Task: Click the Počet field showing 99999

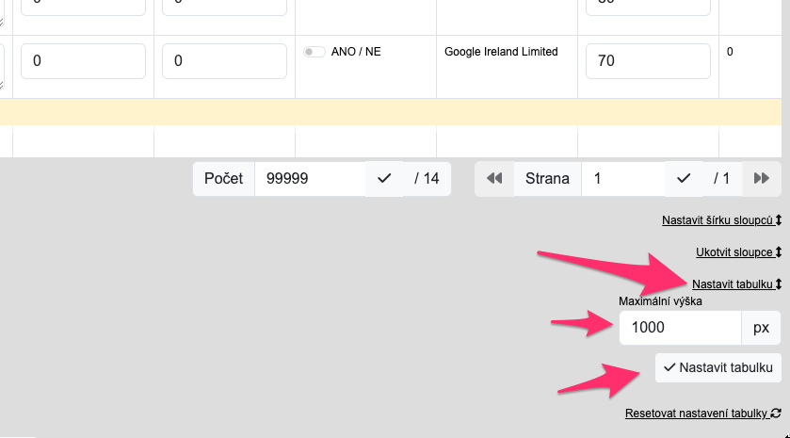Action: point(309,178)
